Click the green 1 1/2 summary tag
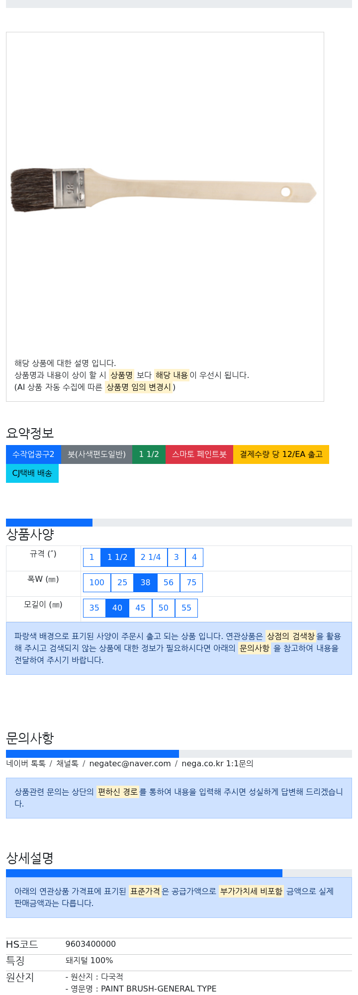The width and height of the screenshot is (358, 995). coord(149,454)
